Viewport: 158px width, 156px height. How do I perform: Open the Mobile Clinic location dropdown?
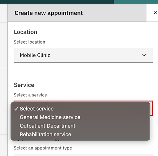coord(83,55)
